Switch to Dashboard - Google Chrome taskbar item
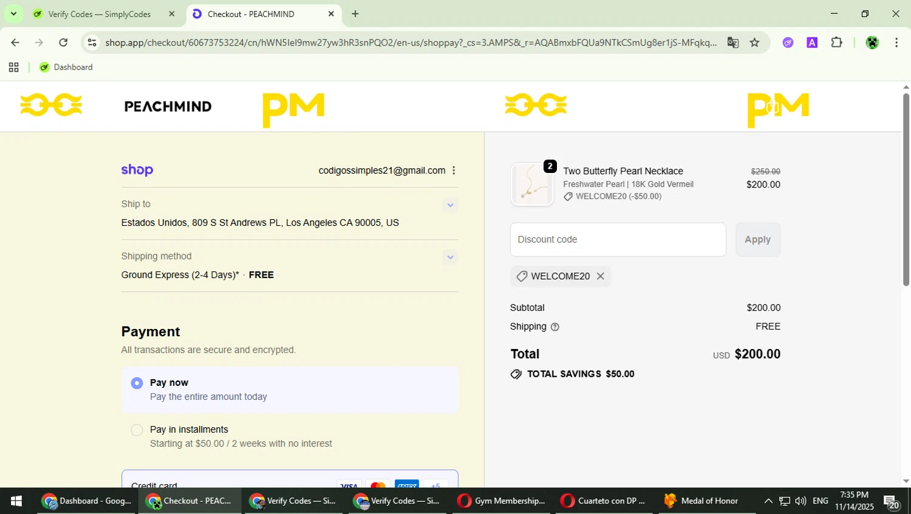 (x=87, y=501)
